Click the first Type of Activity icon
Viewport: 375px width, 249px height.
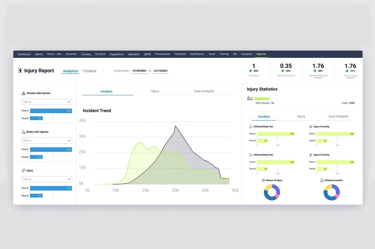tap(311, 127)
